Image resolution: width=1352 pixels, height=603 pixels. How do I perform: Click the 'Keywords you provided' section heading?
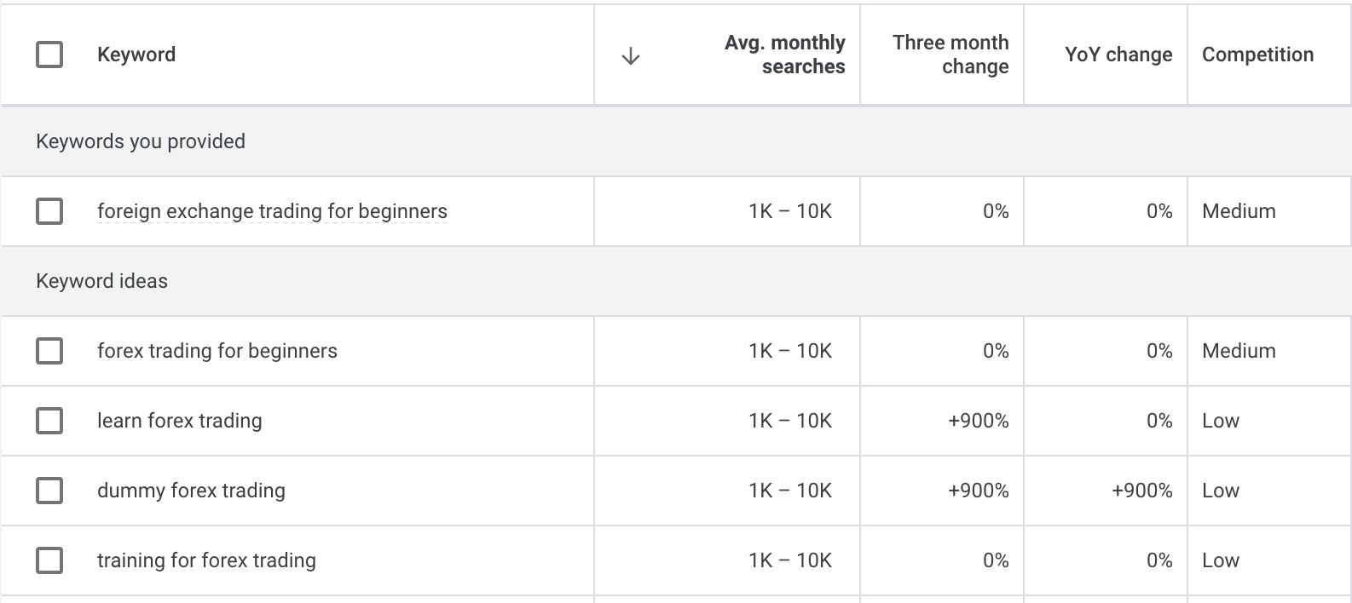pos(141,141)
